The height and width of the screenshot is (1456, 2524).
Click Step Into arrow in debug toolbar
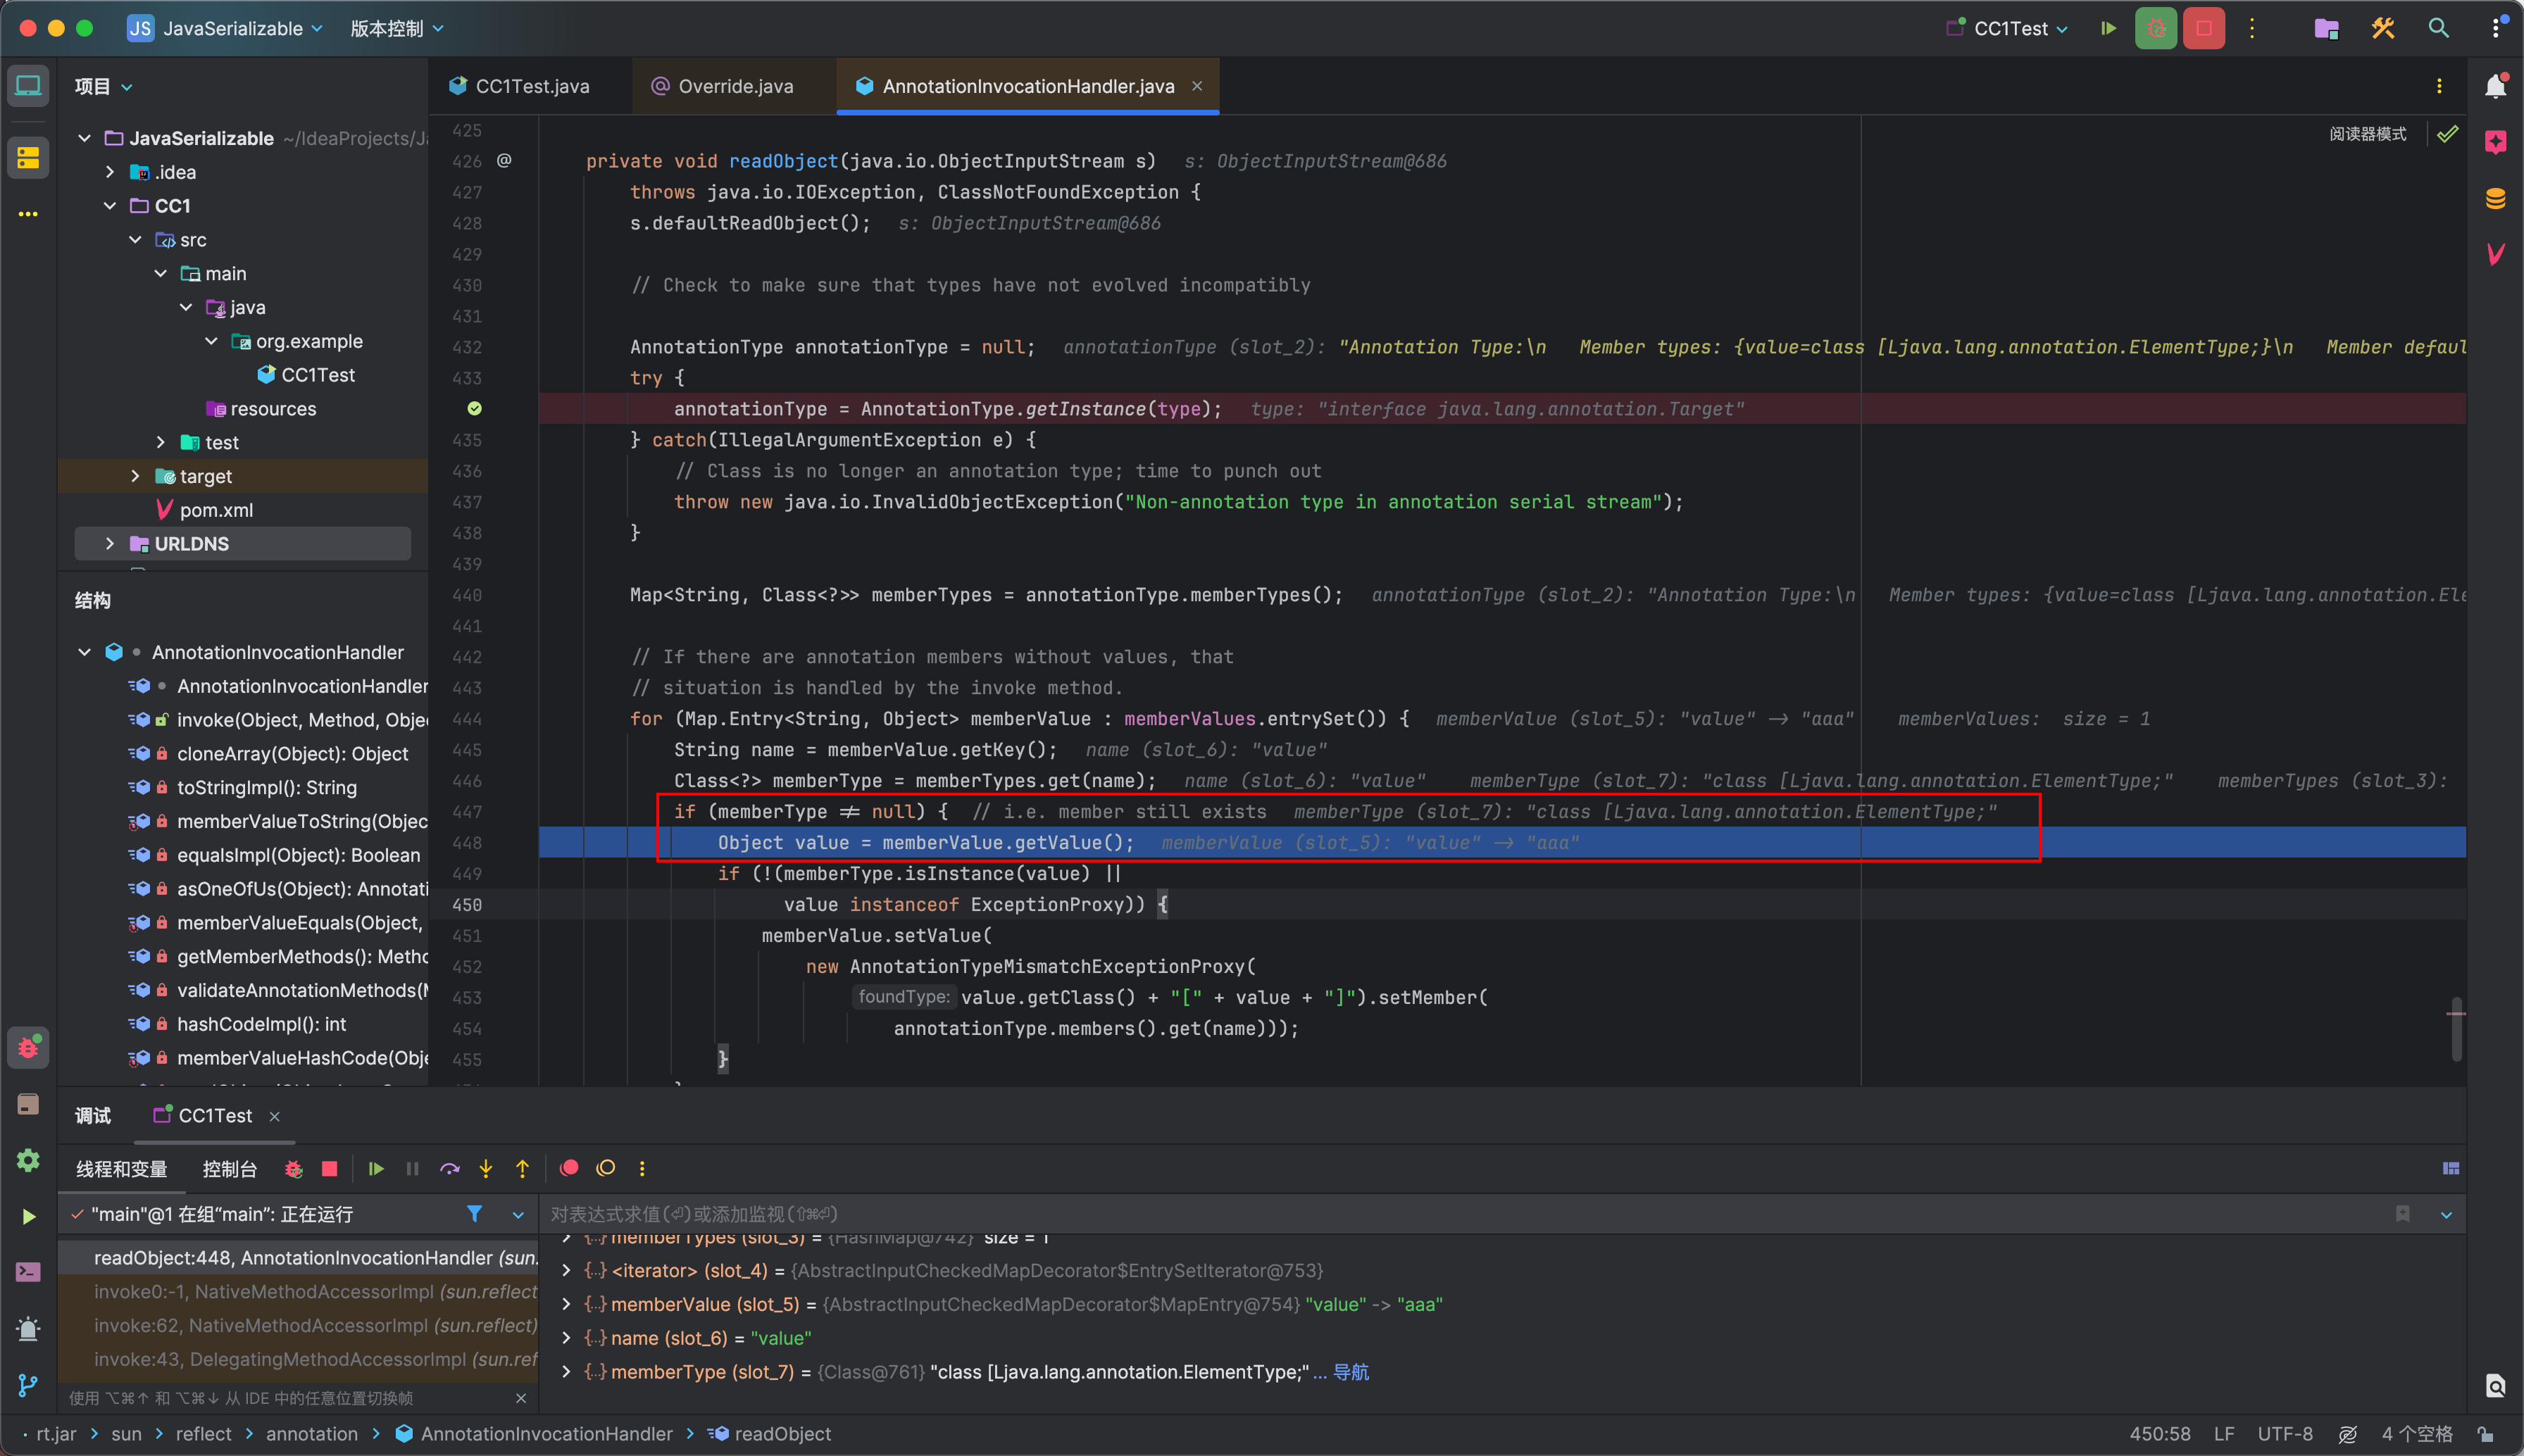point(486,1169)
